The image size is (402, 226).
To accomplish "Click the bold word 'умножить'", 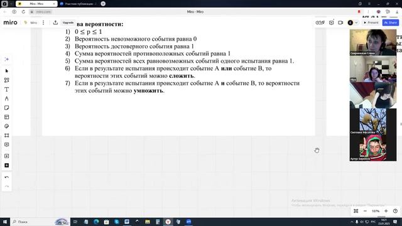I will click(148, 90).
